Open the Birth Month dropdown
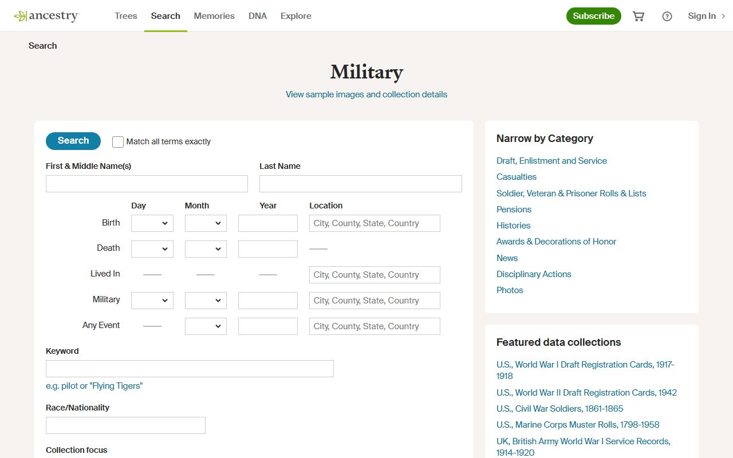The image size is (733, 458). [206, 223]
